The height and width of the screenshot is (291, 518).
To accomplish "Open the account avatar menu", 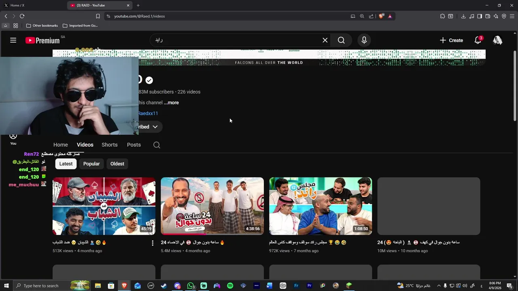I will [498, 40].
